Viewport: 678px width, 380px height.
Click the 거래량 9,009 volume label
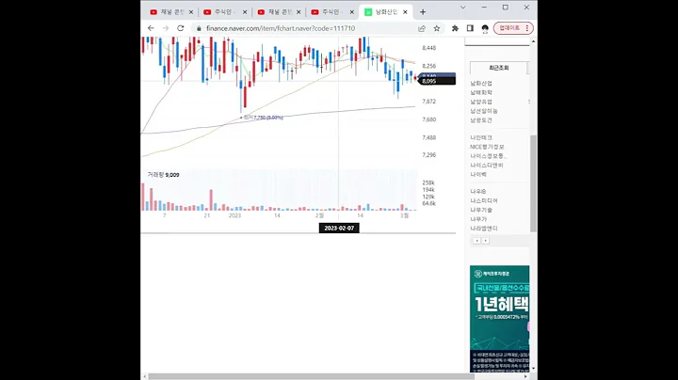click(x=163, y=175)
